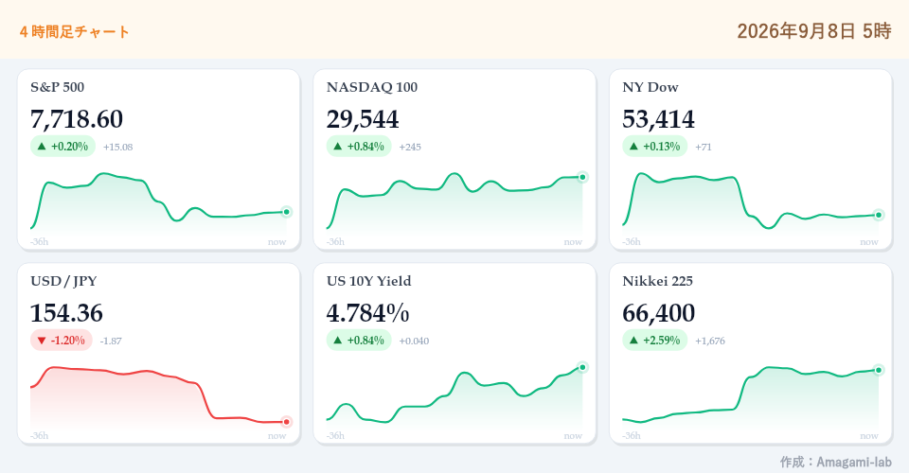The height and width of the screenshot is (473, 909).
Task: Click the S&P 500 chart endpoint dot
Action: 286,212
